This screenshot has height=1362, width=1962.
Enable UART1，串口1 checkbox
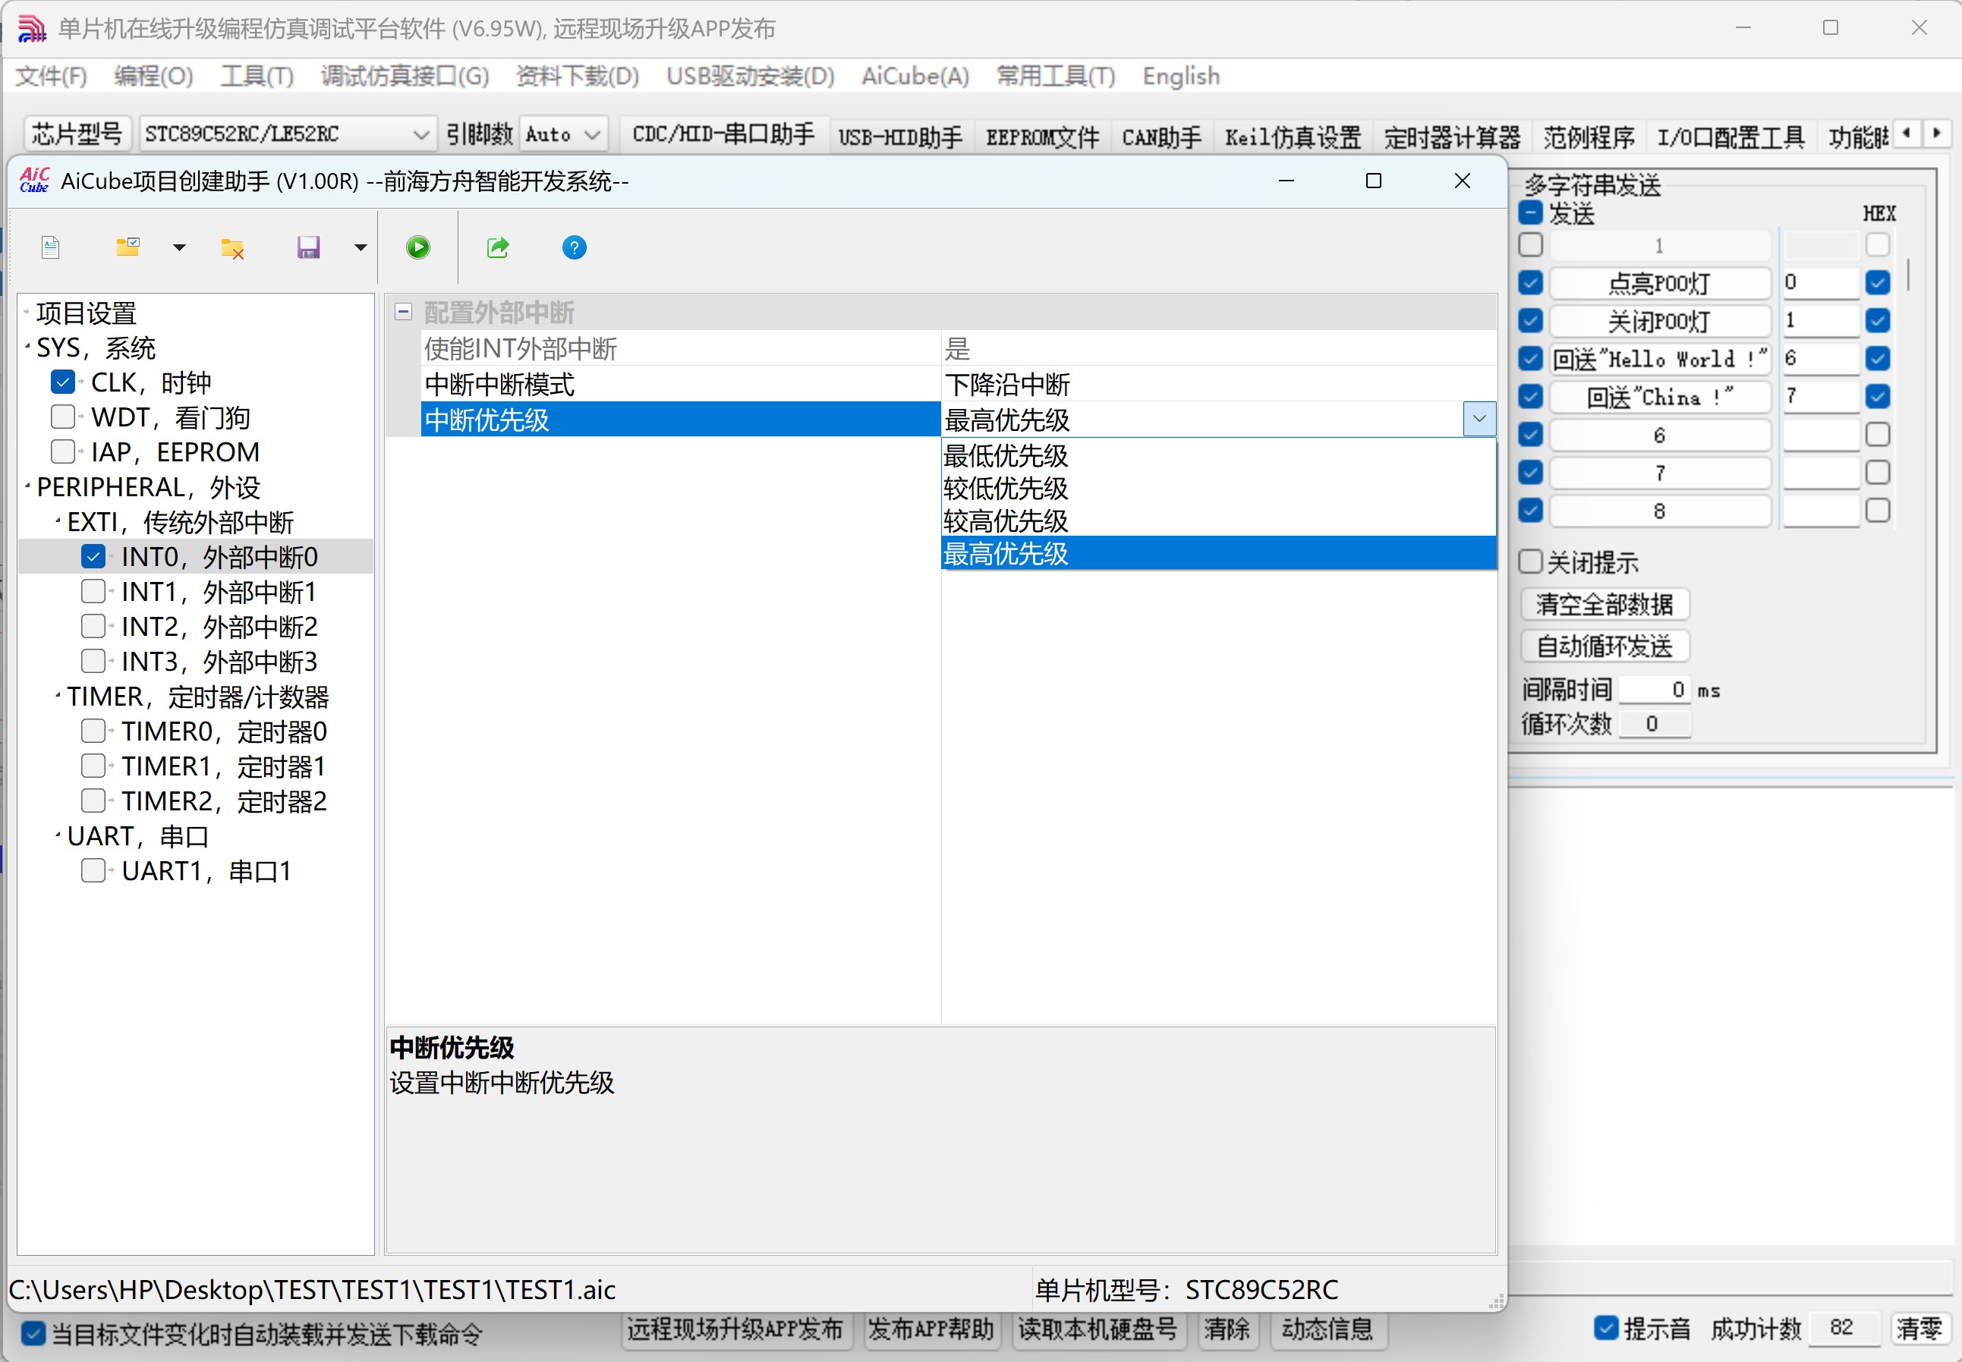coord(93,870)
